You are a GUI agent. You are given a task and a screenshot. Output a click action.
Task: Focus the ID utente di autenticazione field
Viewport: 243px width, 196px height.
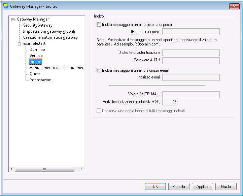191,53
